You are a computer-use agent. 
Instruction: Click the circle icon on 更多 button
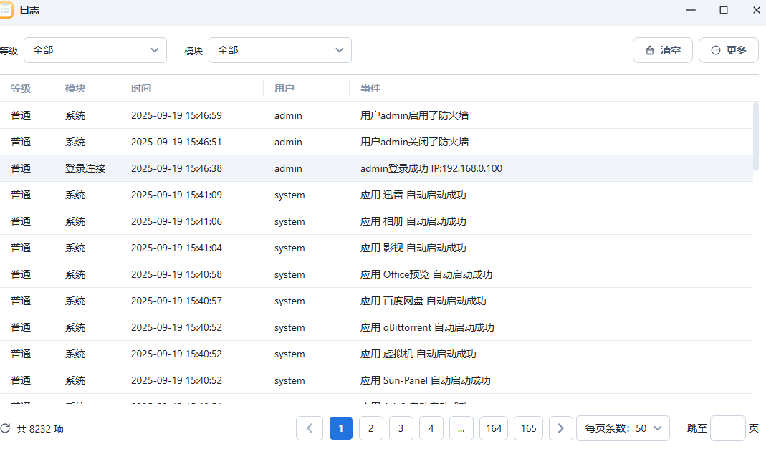(x=715, y=50)
